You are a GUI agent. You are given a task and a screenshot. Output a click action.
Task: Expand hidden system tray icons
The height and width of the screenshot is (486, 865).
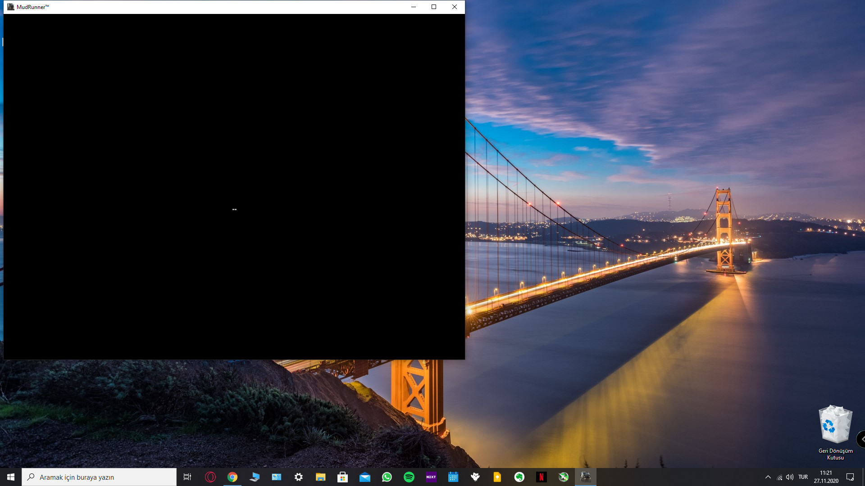(x=768, y=477)
